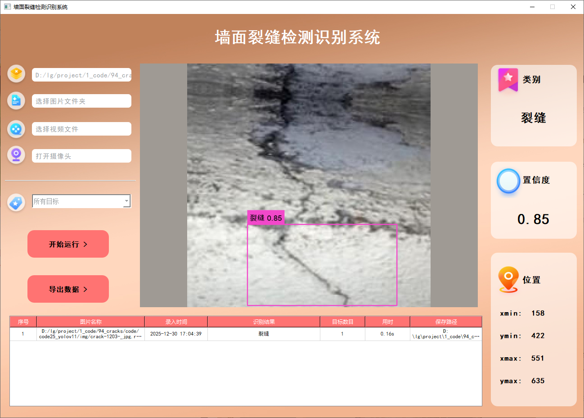Select the 图片名称 column header

(x=90, y=321)
